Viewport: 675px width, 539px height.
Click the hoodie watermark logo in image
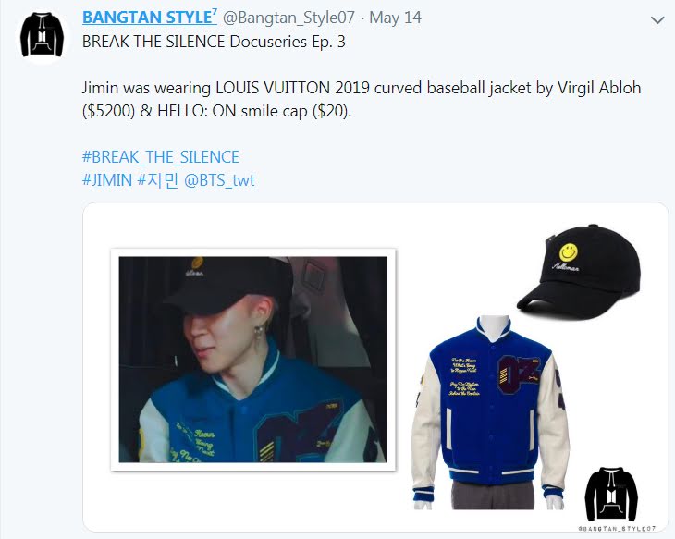click(611, 495)
